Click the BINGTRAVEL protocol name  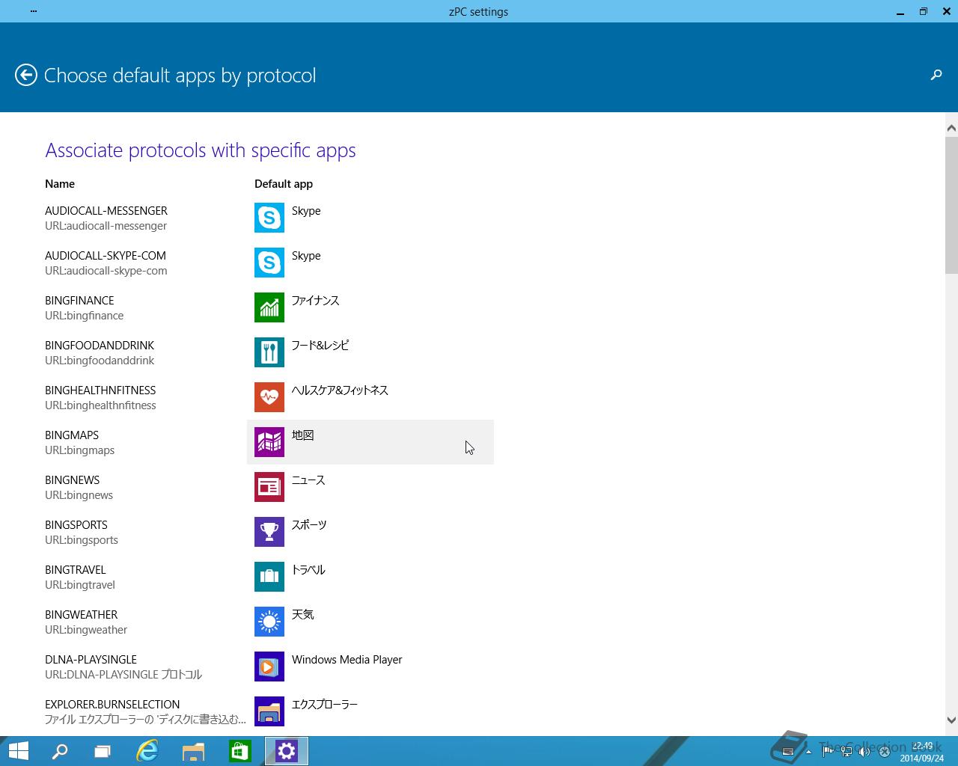click(76, 570)
